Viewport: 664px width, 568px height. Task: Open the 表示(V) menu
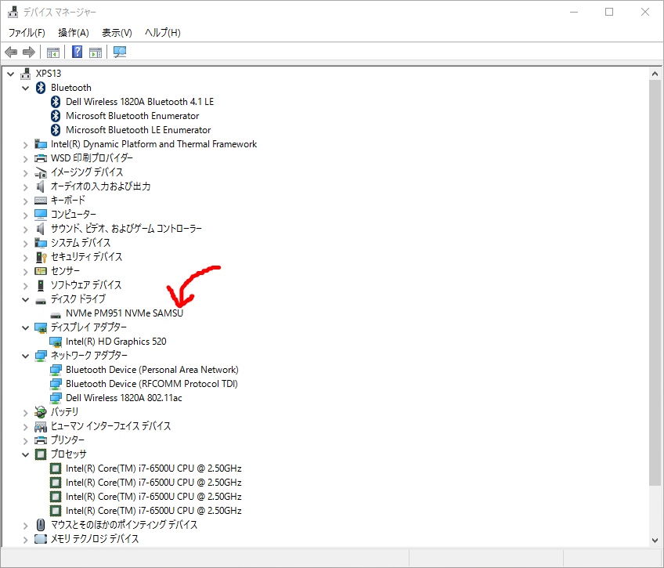pos(117,33)
